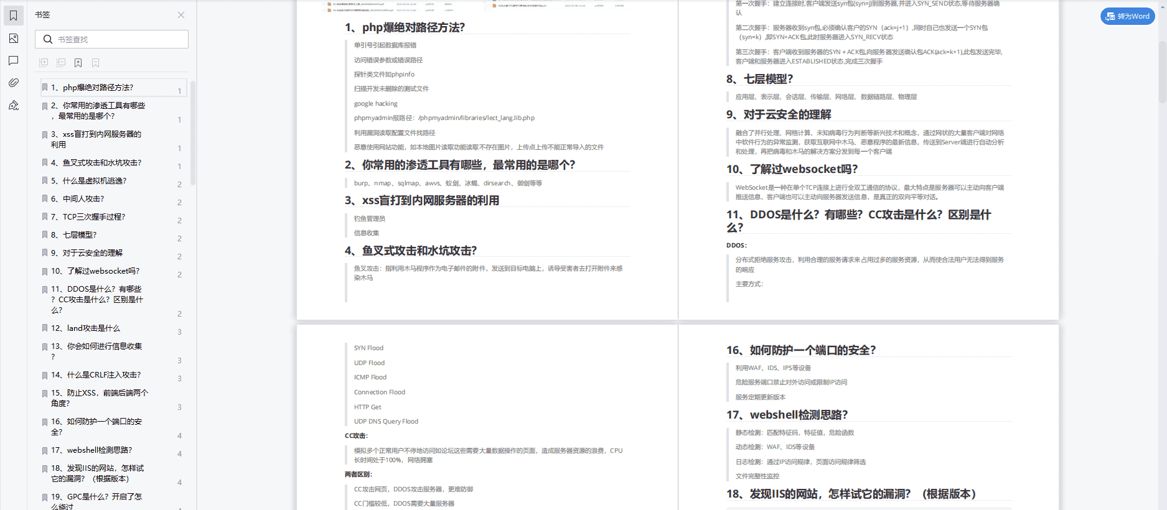The width and height of the screenshot is (1167, 510).
Task: Click heading 9、对于云安全的理解 in document
Action: pyautogui.click(x=779, y=114)
